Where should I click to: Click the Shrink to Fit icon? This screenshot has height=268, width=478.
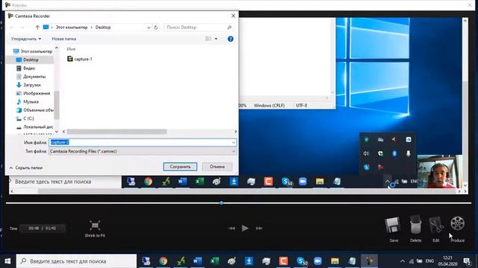coord(95,226)
